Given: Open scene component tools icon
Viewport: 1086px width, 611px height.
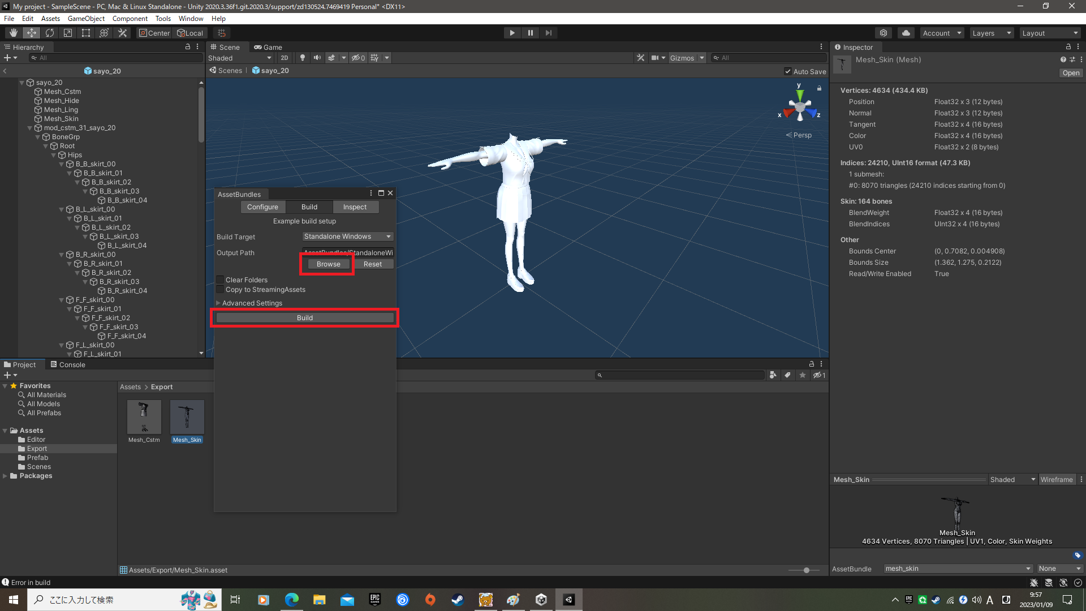Looking at the screenshot, I should coord(640,58).
